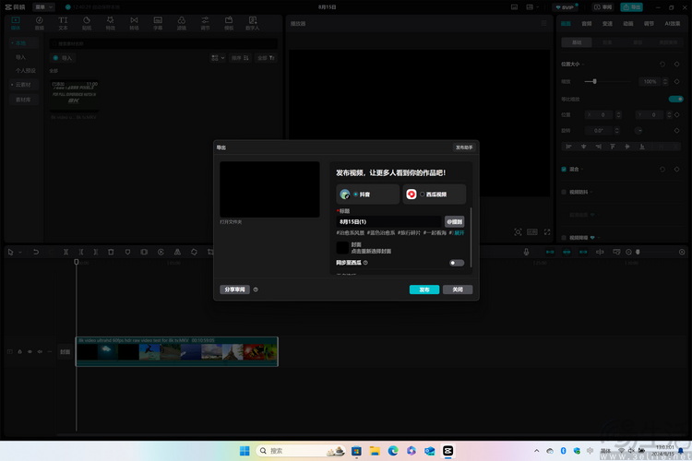Toggle the 同步至西瓜 switch

point(456,263)
